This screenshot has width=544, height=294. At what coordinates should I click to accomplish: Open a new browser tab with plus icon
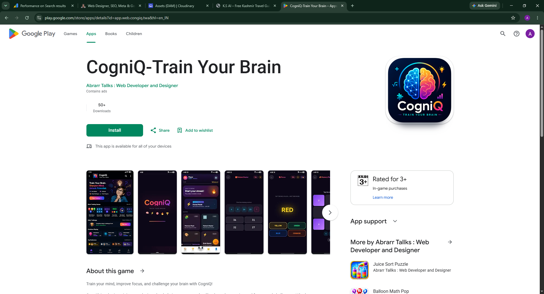[x=352, y=6]
